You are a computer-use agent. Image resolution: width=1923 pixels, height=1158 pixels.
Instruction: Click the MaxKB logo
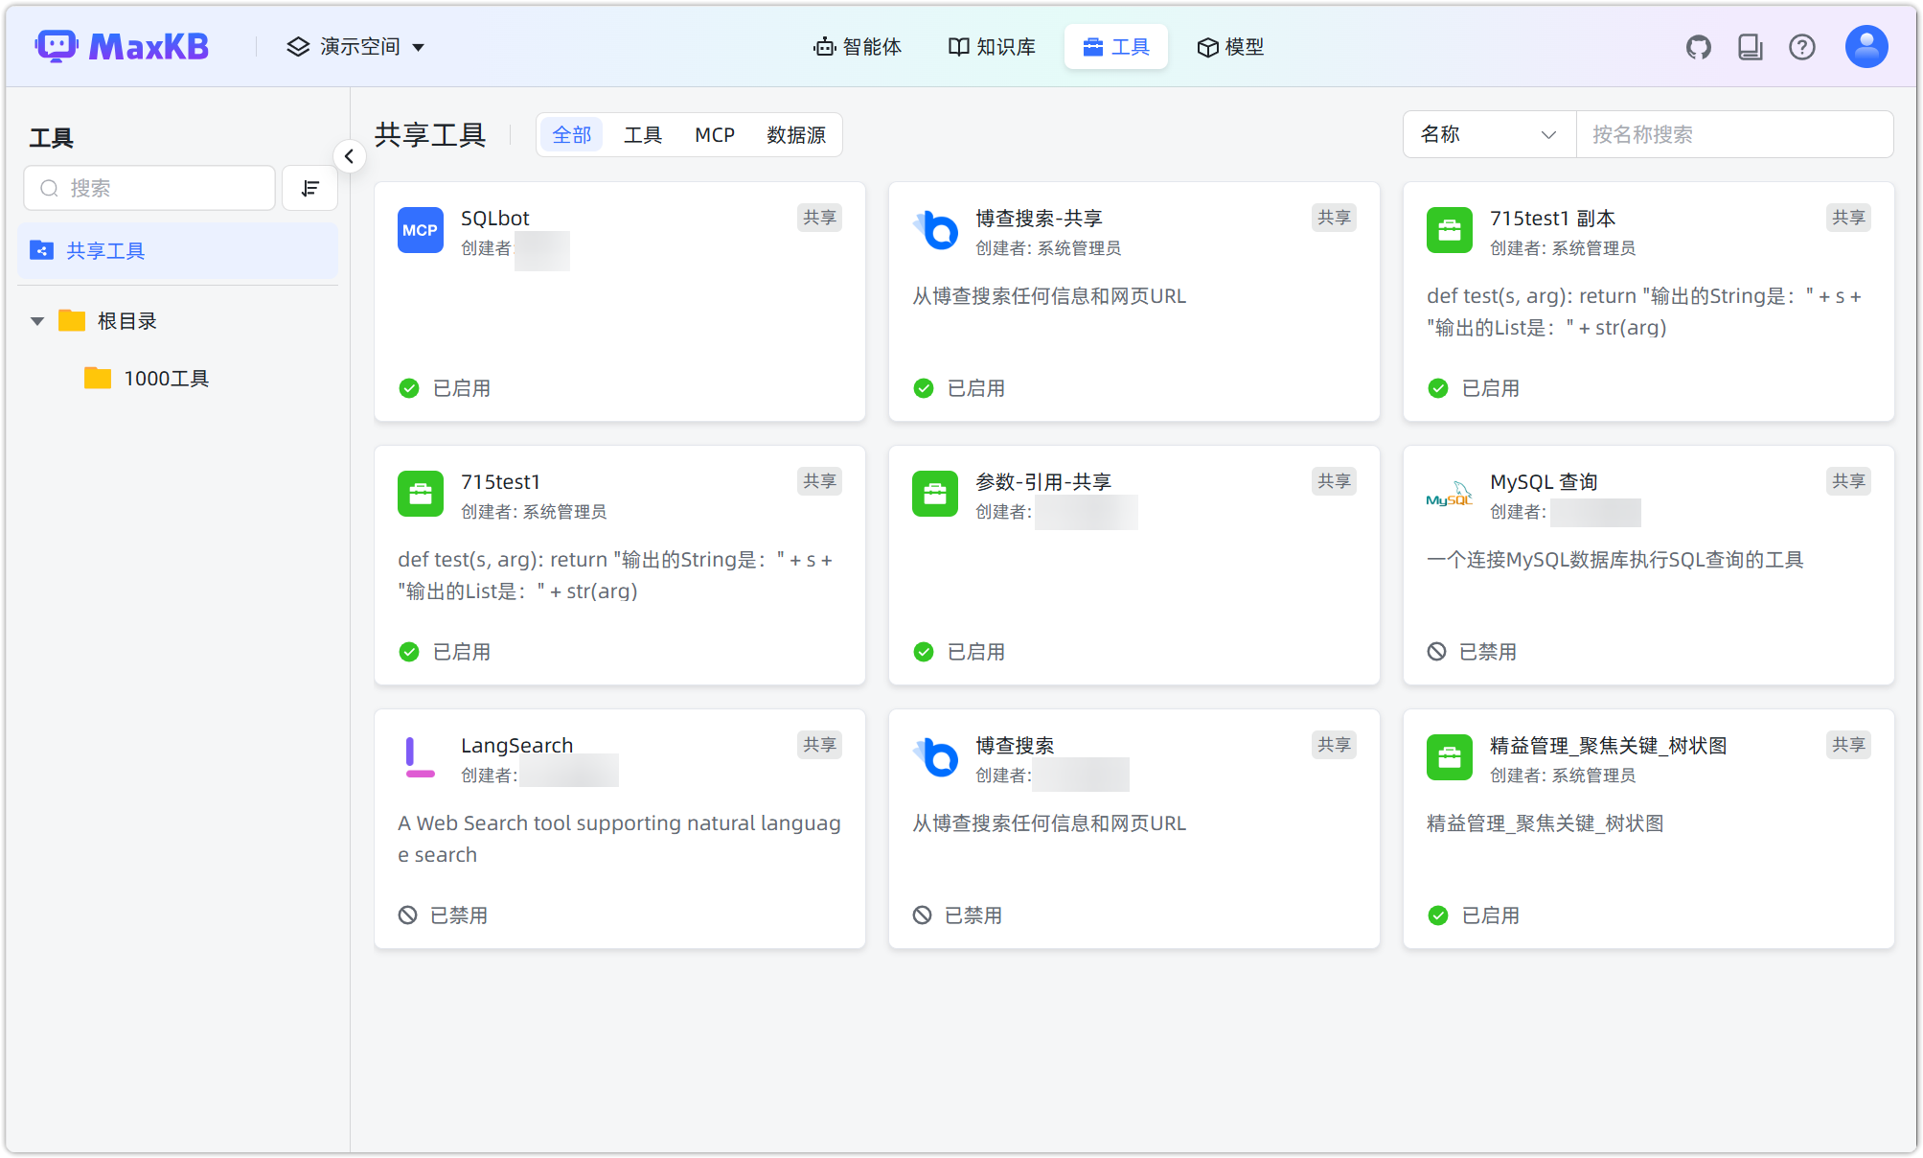coord(122,45)
